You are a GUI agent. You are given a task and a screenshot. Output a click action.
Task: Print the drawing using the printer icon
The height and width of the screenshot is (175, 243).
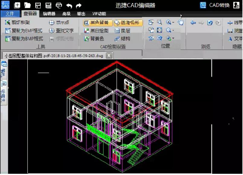point(59,5)
